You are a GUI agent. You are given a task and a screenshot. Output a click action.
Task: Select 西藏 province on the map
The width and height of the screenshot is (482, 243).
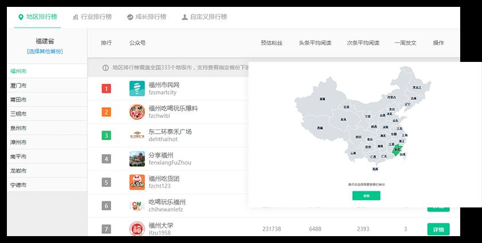point(320,128)
